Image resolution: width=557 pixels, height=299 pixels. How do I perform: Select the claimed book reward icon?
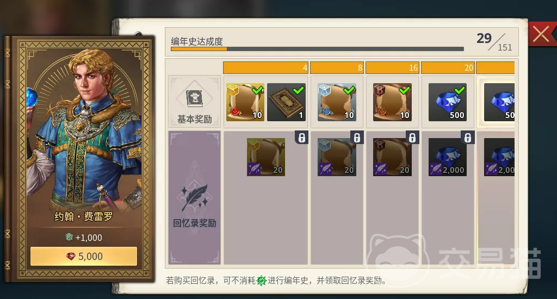coord(286,102)
